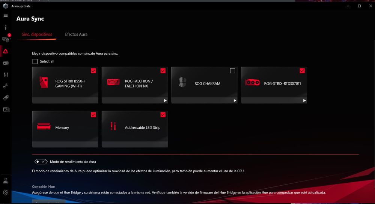This screenshot has width=375, height=204.
Task: Uncheck Addressable LED Strip checkbox
Action: tap(163, 115)
